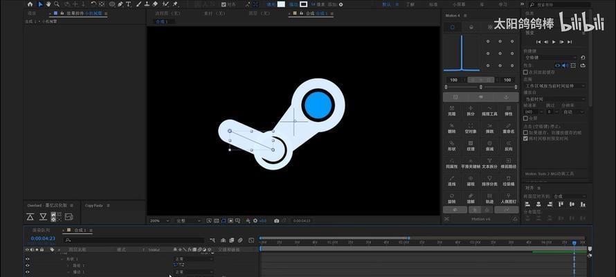Select the Puppet Pin tool
Screen dimensions: 616x277
[x=174, y=4]
